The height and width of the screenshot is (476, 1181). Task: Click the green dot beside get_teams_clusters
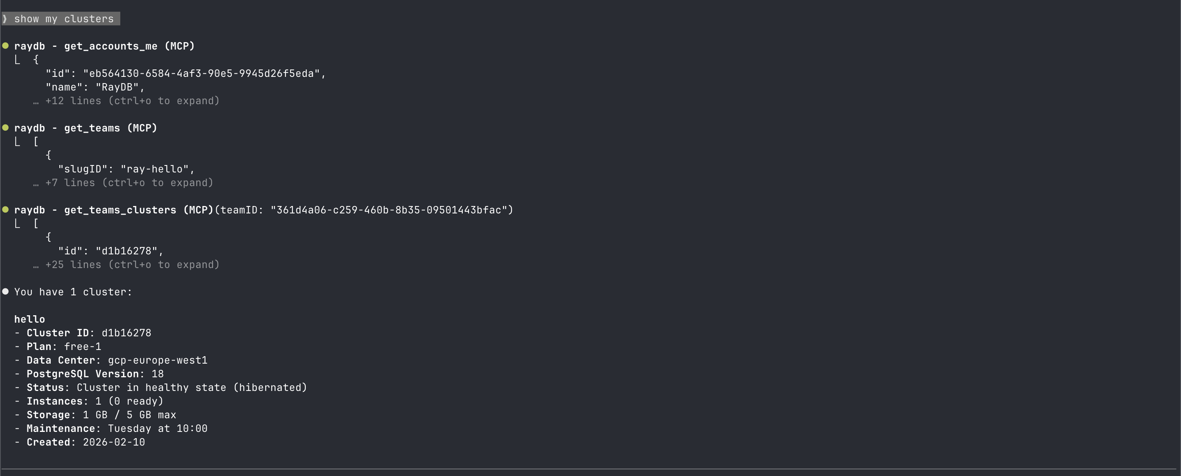pos(5,210)
